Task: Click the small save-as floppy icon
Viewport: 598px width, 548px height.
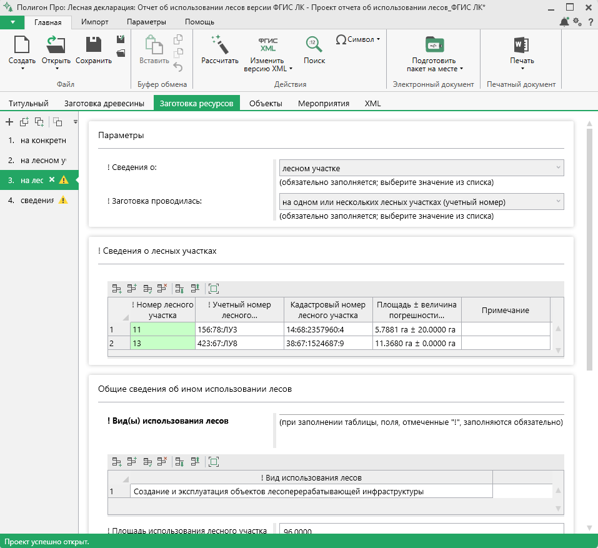Action: [x=121, y=39]
